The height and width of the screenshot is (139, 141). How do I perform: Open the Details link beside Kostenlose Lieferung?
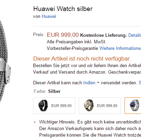tap(134, 35)
